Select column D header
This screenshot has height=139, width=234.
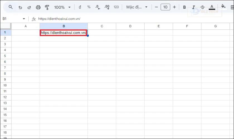130,26
